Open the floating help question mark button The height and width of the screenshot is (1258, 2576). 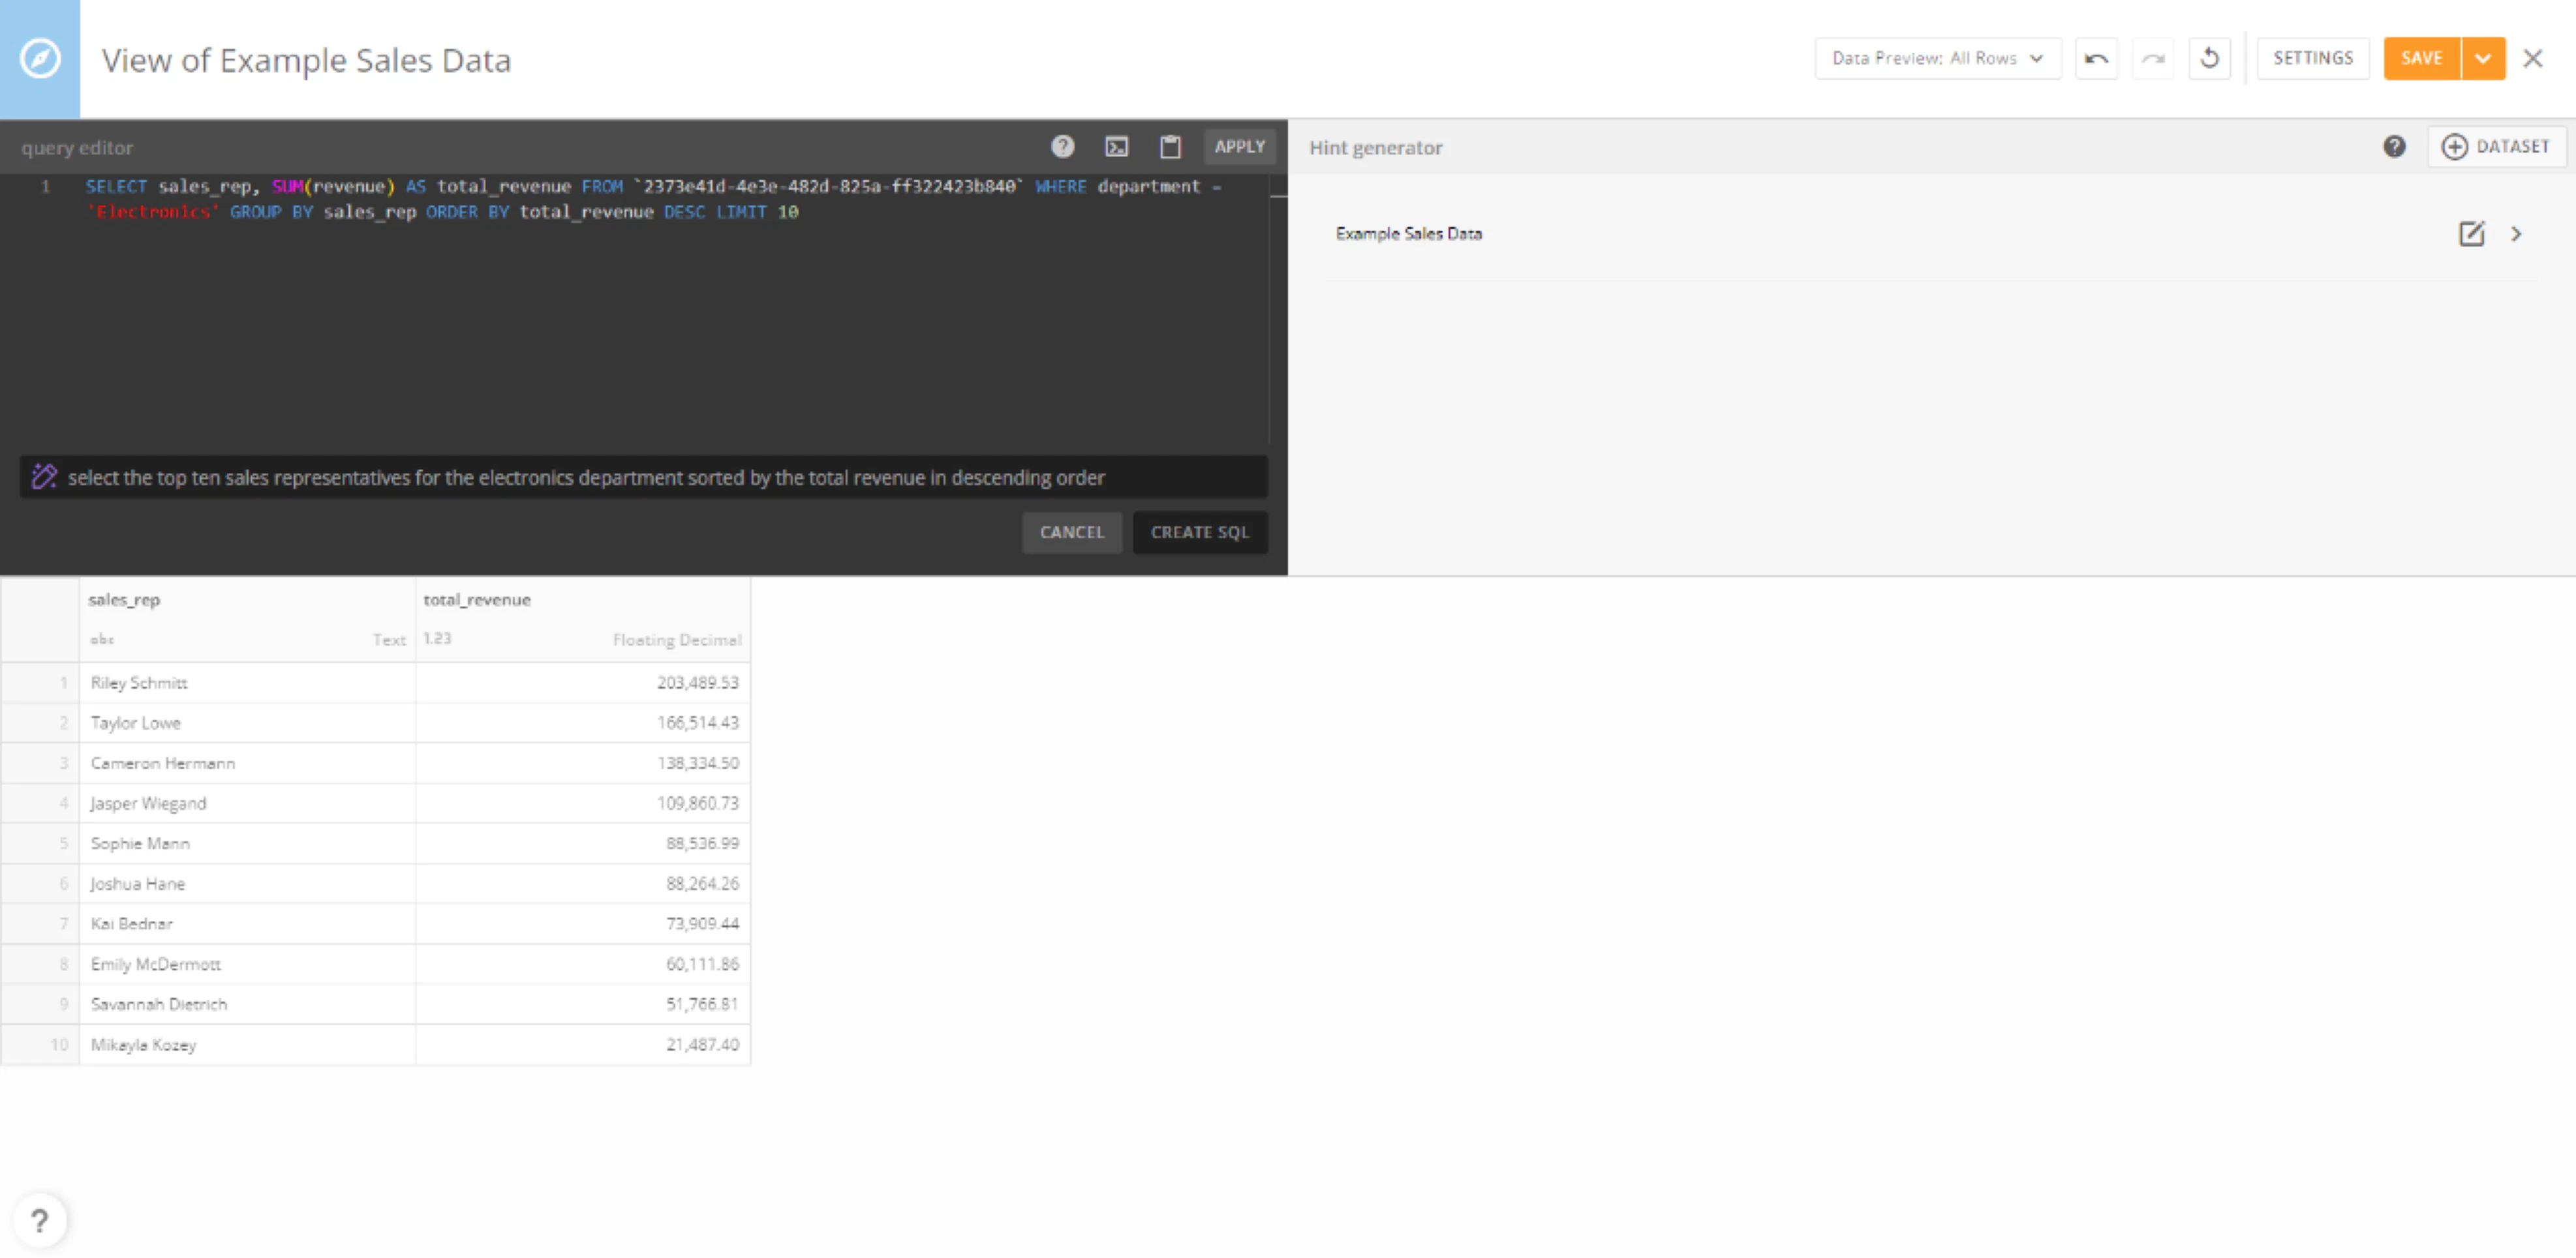(39, 1220)
